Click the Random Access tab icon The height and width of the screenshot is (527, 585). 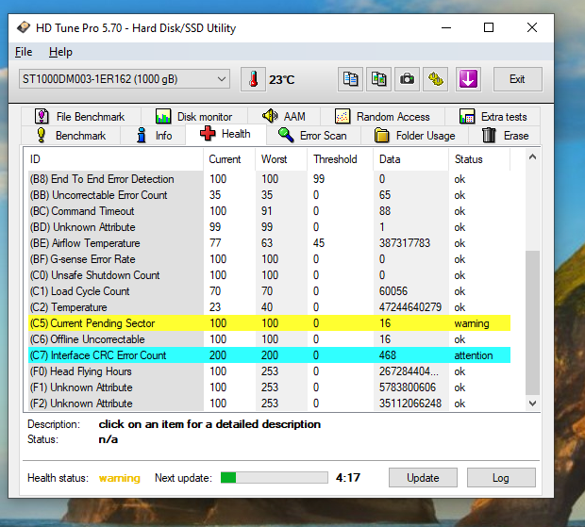tap(343, 117)
